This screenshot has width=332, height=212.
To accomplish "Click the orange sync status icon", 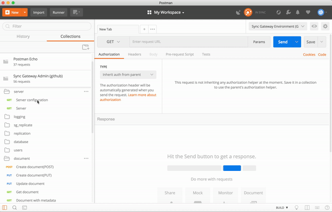I will pyautogui.click(x=248, y=12).
